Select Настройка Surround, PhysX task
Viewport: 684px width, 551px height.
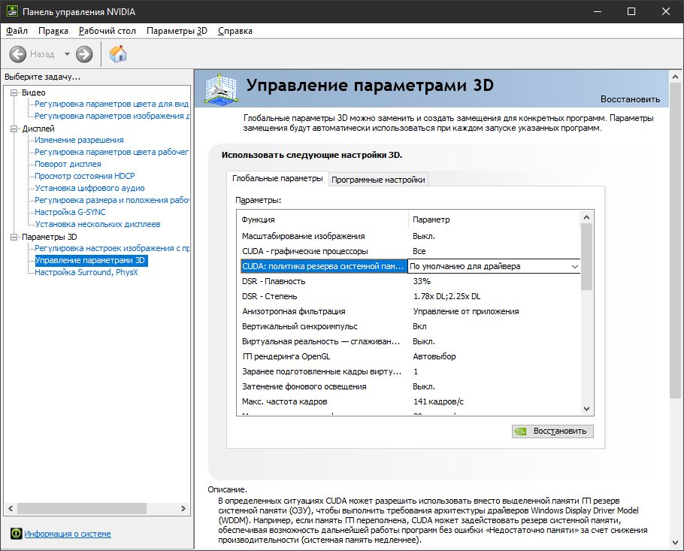[x=86, y=272]
